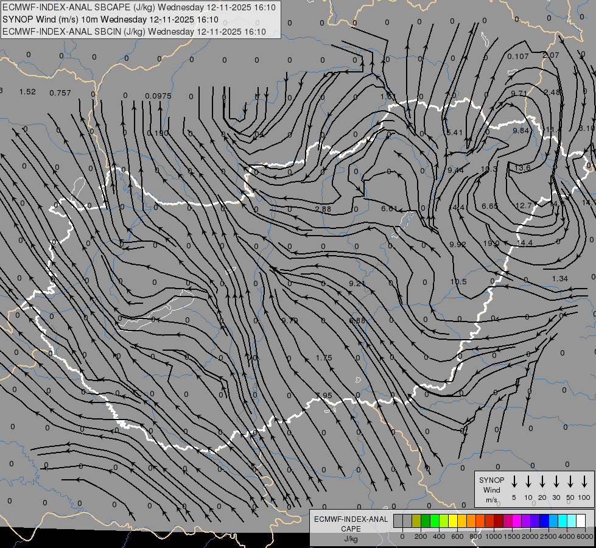The image size is (596, 548).
Task: Pick the yellow-green CAPE legend swatch
Action: click(444, 521)
